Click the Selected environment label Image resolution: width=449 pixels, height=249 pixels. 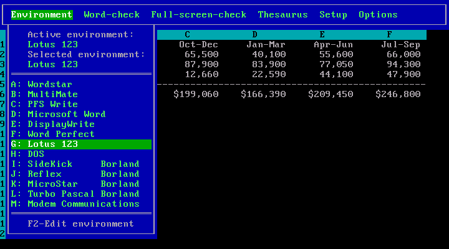tap(86, 55)
